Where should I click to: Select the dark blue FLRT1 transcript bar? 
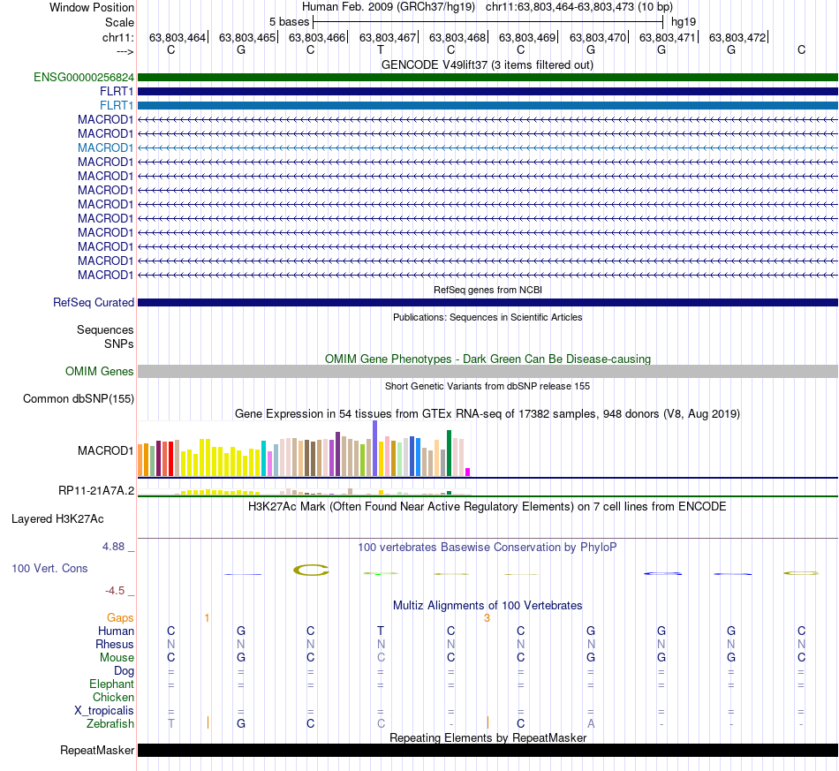[x=488, y=92]
